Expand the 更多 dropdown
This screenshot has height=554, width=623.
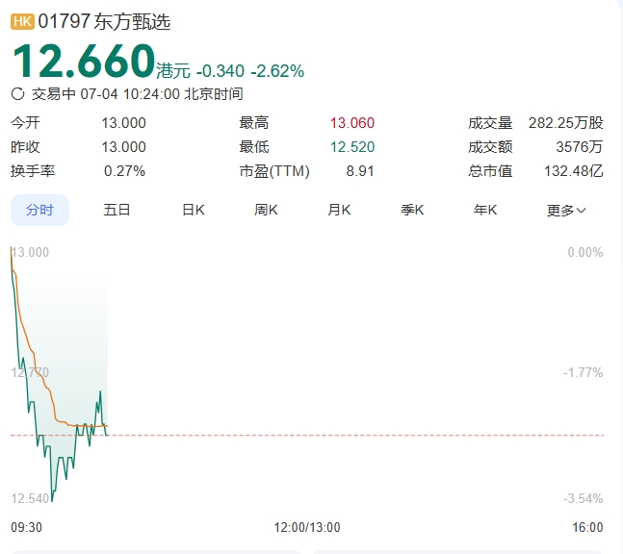[x=566, y=210]
